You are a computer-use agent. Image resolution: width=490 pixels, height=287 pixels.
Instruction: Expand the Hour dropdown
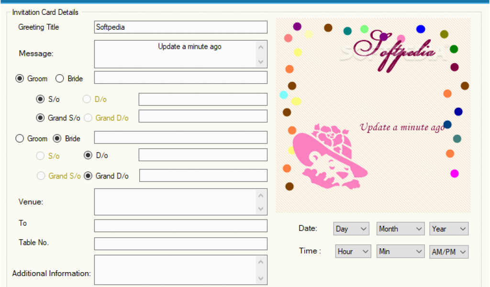coord(353,251)
